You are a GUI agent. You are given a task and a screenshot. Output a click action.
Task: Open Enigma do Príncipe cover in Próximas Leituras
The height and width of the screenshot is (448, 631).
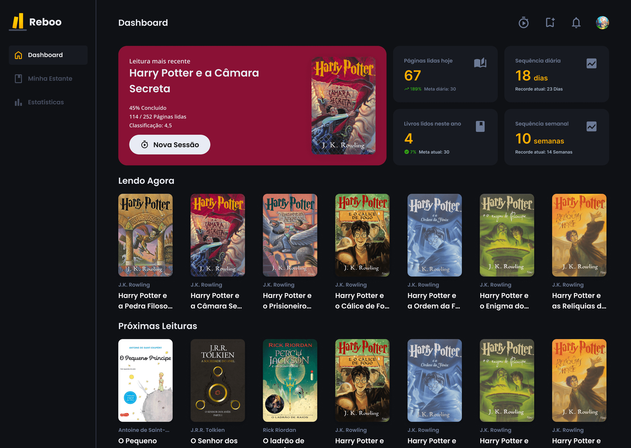point(507,380)
